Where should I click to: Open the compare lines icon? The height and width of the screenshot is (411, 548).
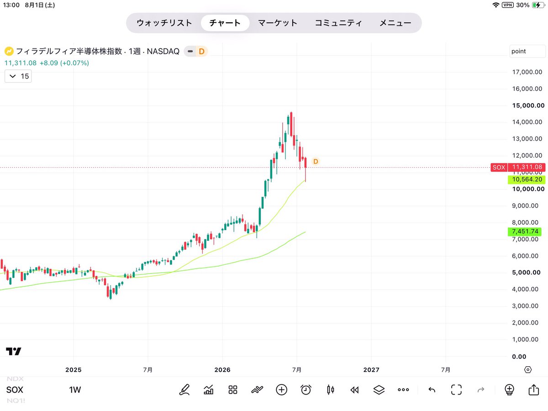[257, 390]
